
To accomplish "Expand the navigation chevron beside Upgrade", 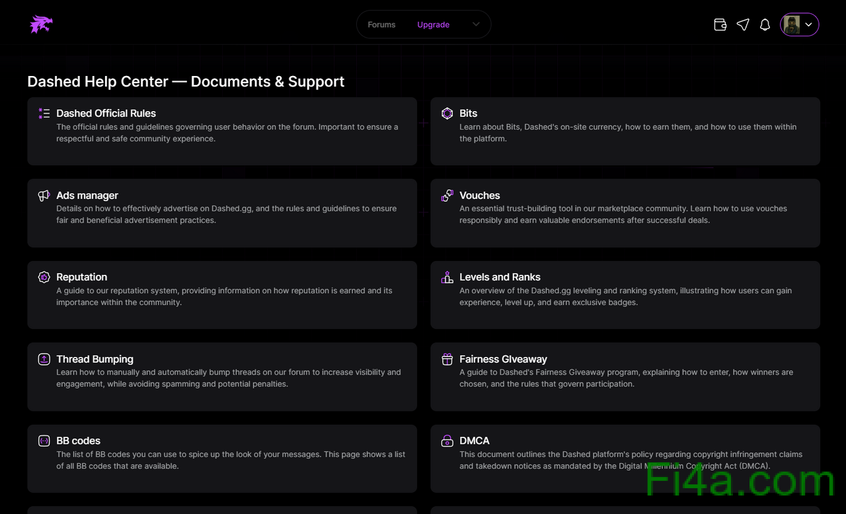I will [x=476, y=24].
